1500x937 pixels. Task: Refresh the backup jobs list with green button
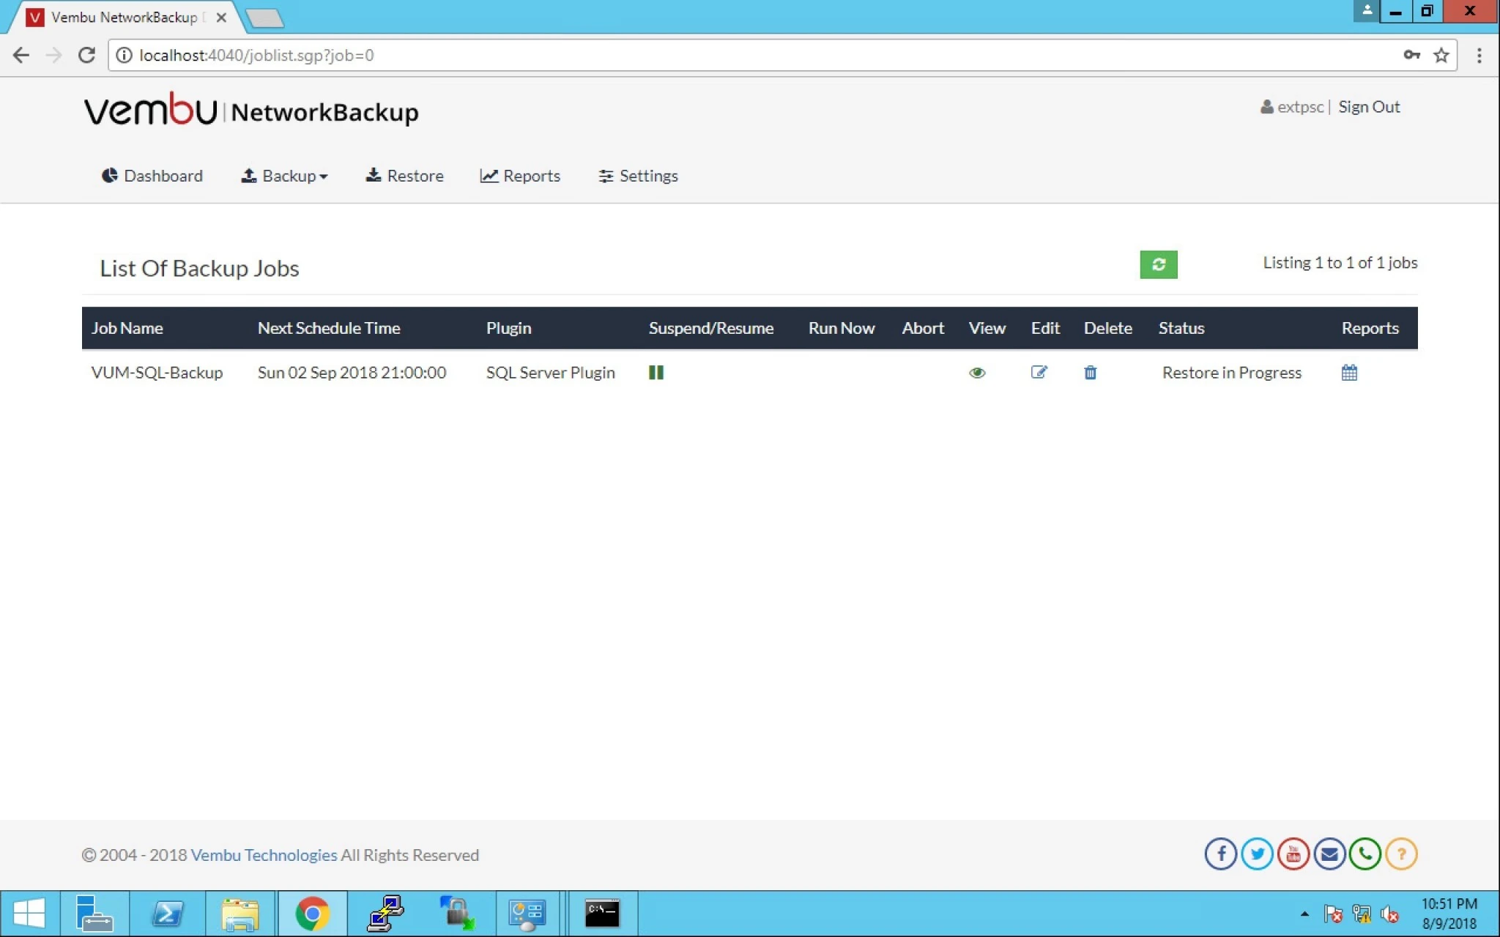tap(1159, 264)
